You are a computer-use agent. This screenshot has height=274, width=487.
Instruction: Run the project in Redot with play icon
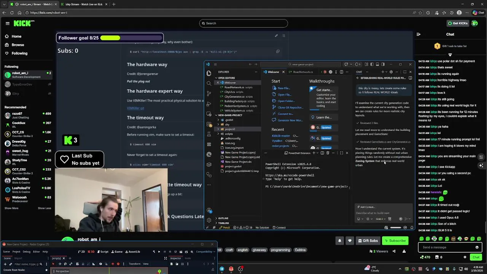(159, 252)
